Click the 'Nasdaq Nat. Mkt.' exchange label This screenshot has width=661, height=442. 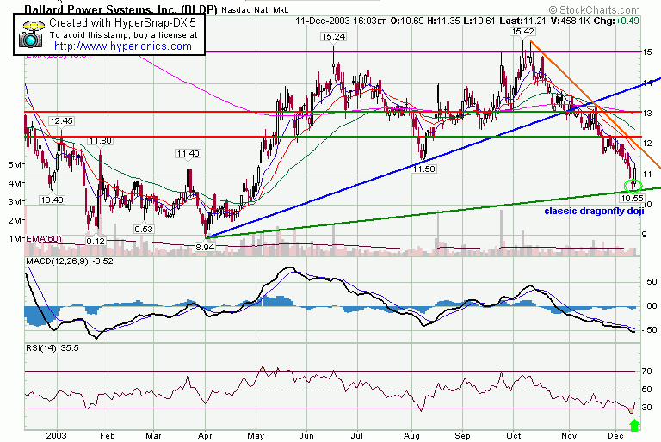click(x=255, y=9)
